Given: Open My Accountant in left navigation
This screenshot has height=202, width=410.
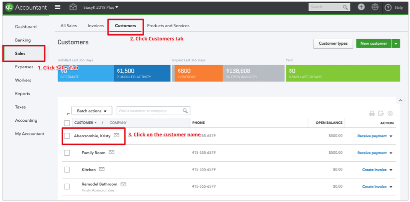Looking at the screenshot, I should pos(30,134).
